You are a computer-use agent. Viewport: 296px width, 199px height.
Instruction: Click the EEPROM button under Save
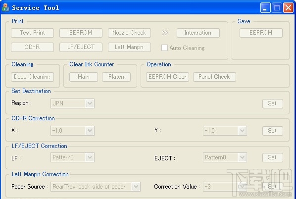[261, 33]
